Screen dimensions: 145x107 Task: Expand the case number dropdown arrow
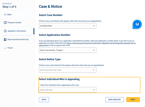93,26
